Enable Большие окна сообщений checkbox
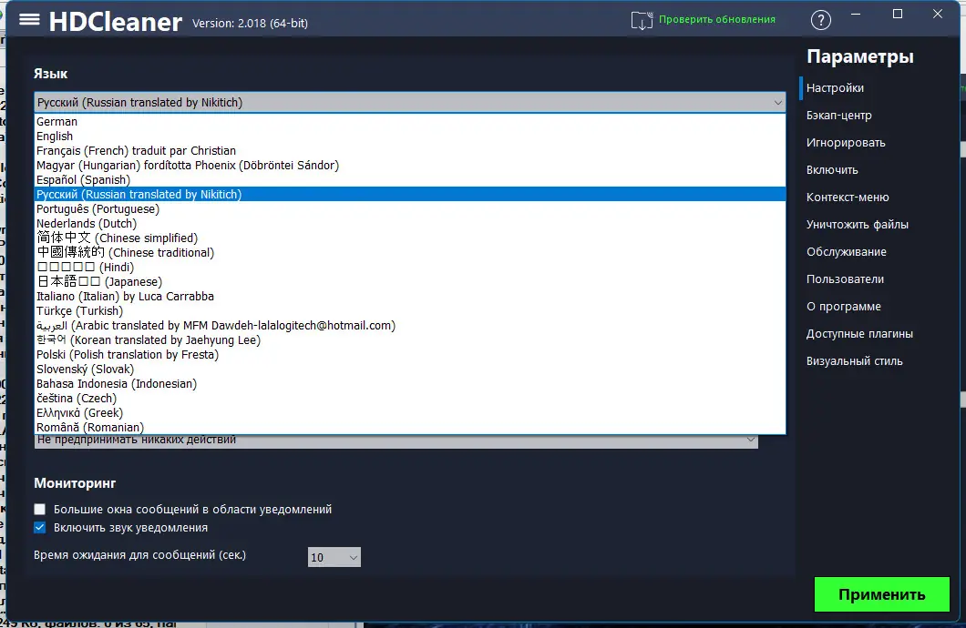Viewport: 966px width, 628px height. pyautogui.click(x=40, y=510)
